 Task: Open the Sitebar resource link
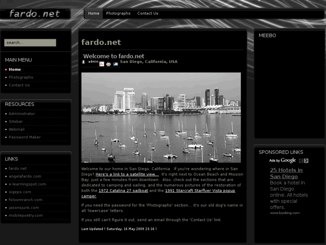16,121
